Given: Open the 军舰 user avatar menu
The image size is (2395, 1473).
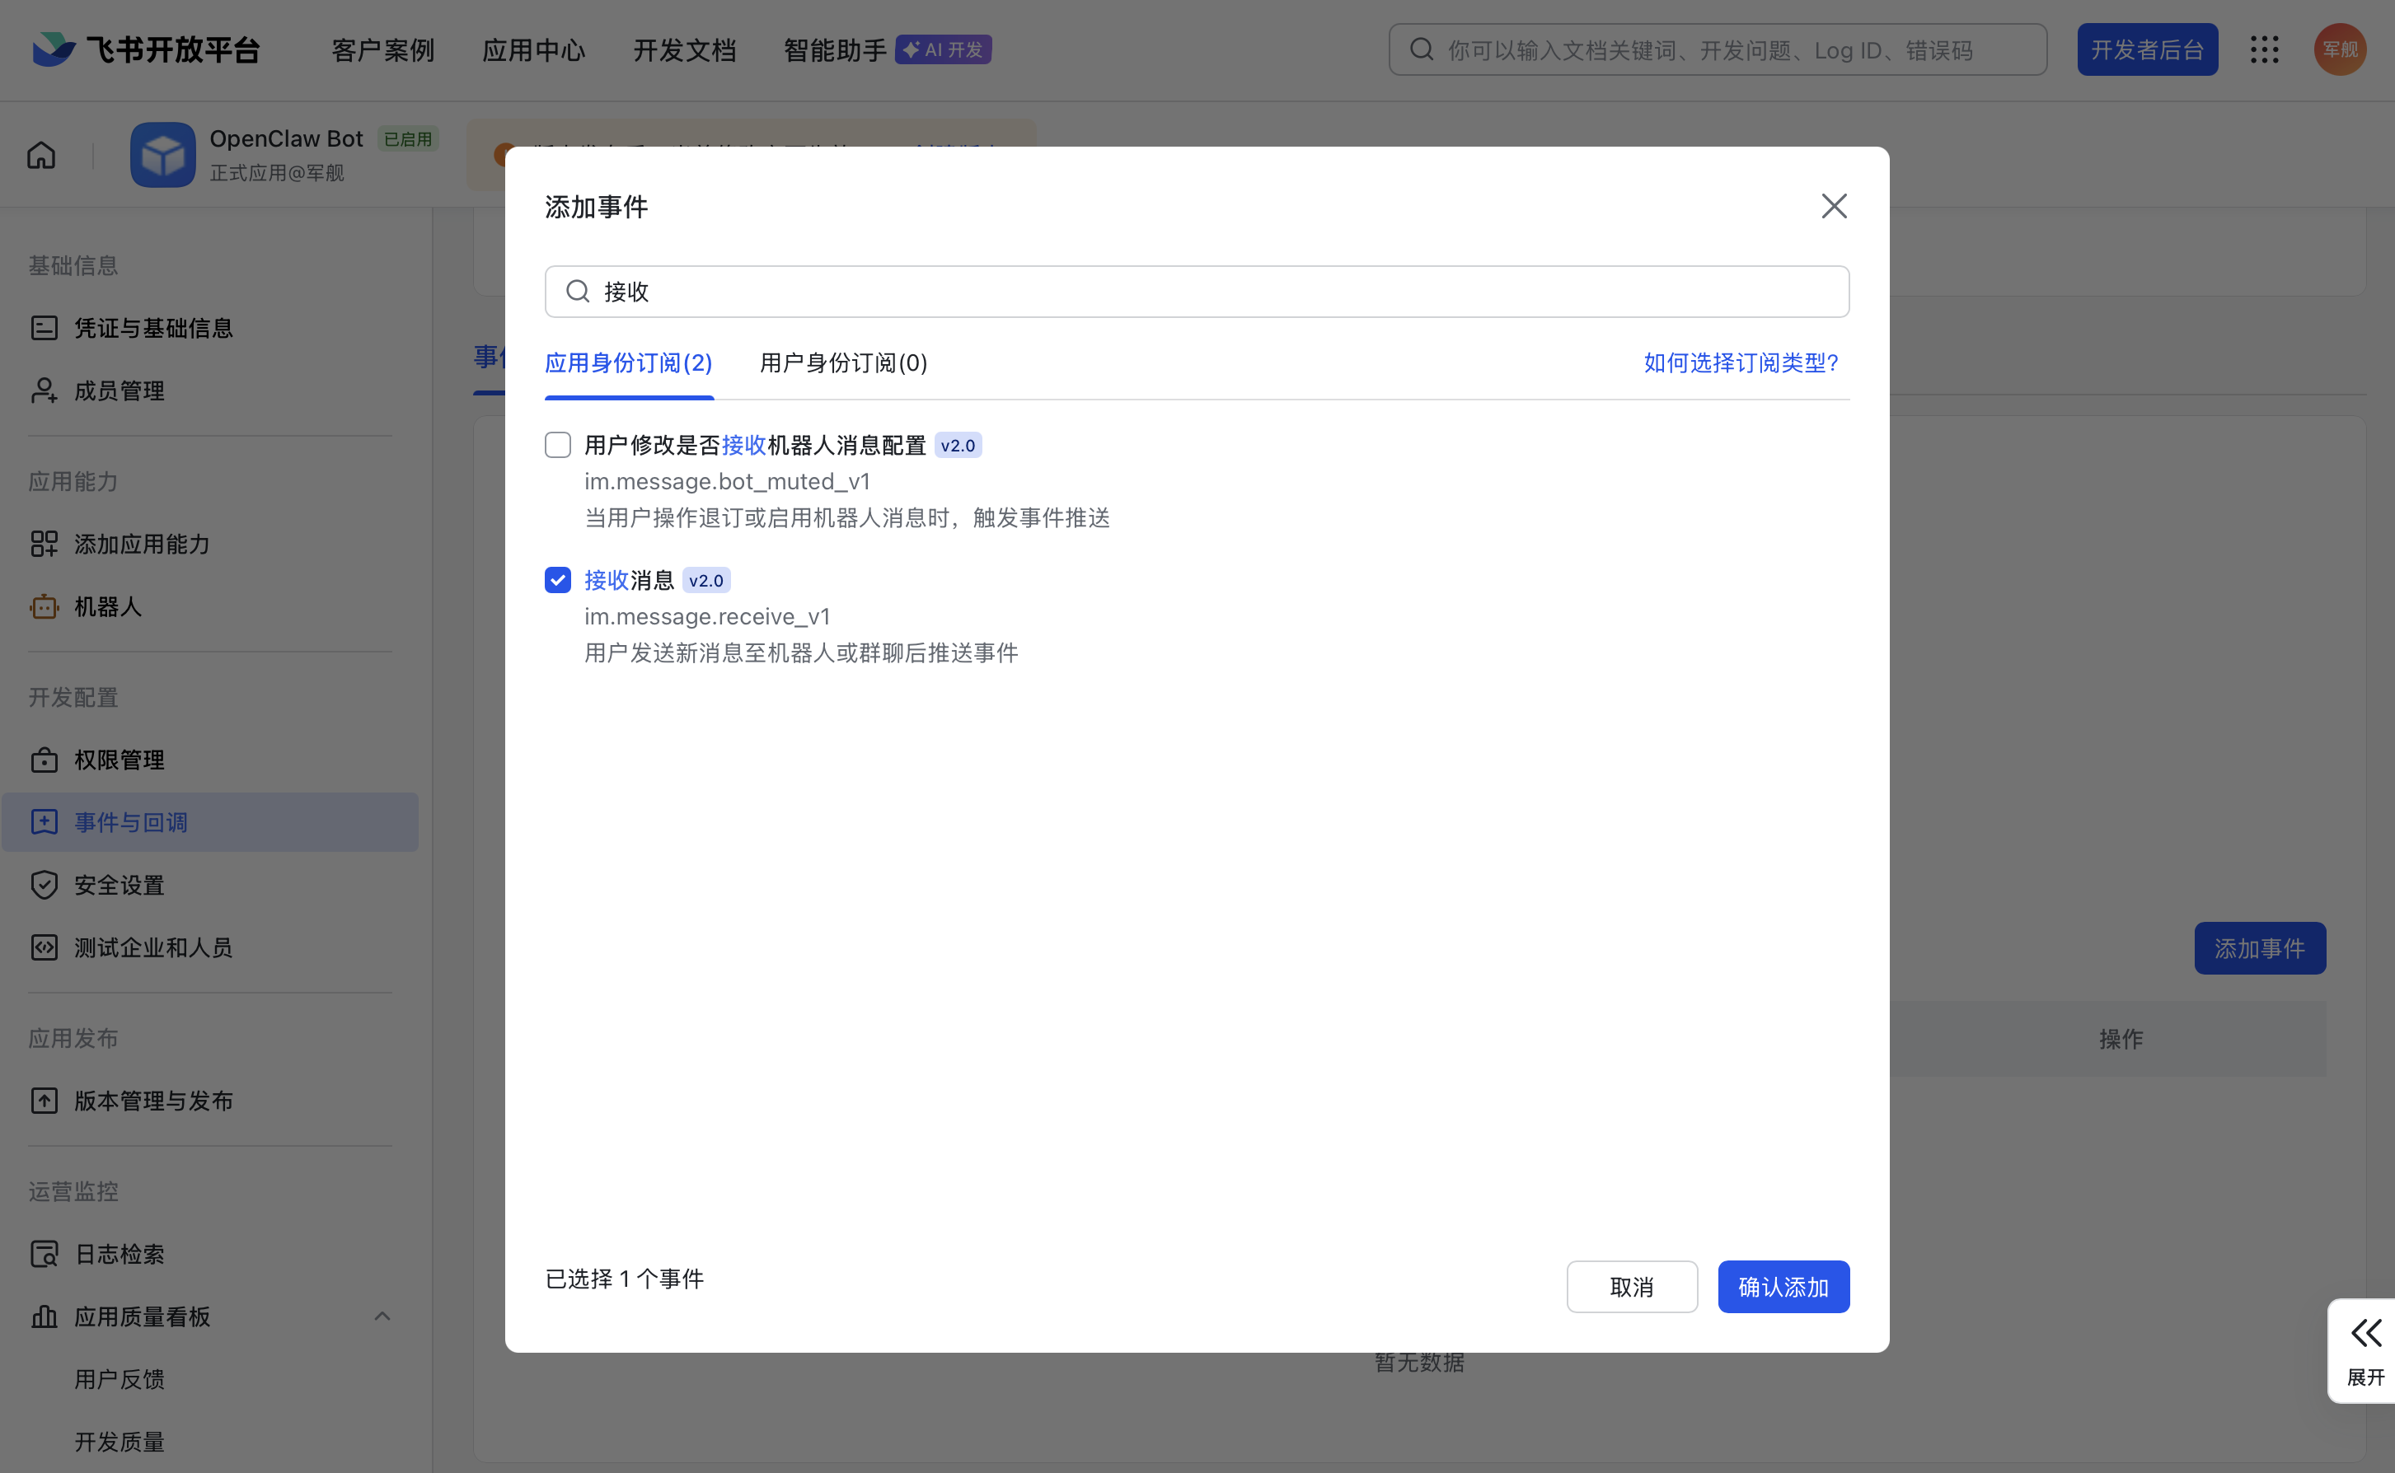Looking at the screenshot, I should pos(2340,49).
